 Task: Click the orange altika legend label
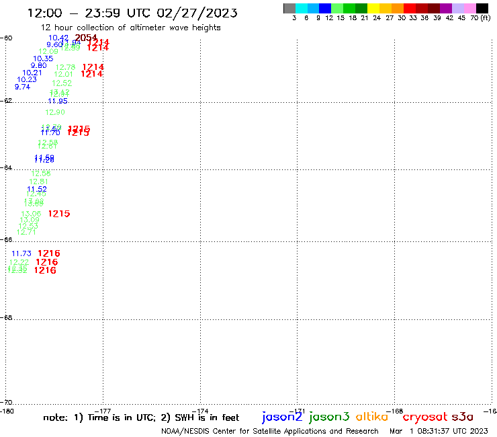click(372, 417)
